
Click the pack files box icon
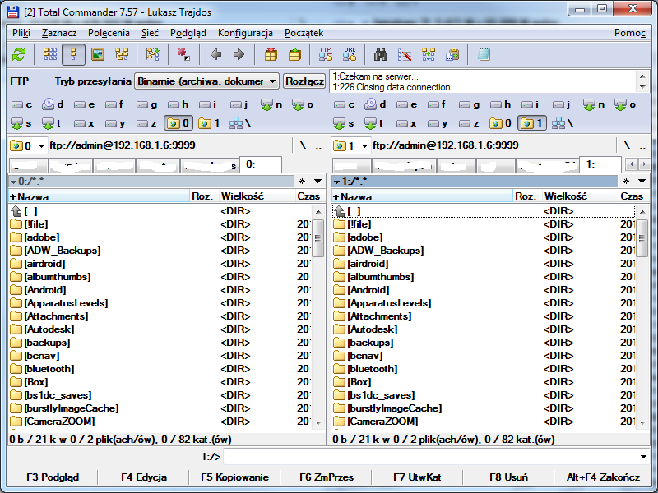tap(271, 54)
